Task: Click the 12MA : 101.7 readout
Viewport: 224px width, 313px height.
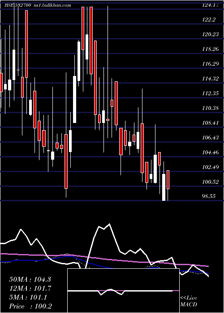Action: [30, 288]
